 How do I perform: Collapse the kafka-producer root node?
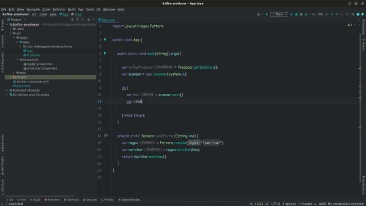pos(7,25)
